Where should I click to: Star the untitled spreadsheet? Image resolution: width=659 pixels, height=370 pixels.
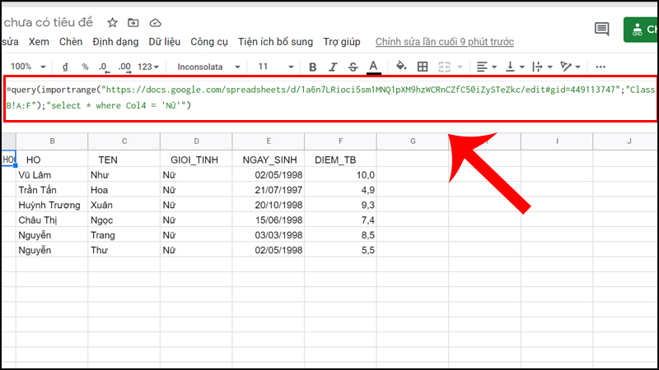(113, 22)
